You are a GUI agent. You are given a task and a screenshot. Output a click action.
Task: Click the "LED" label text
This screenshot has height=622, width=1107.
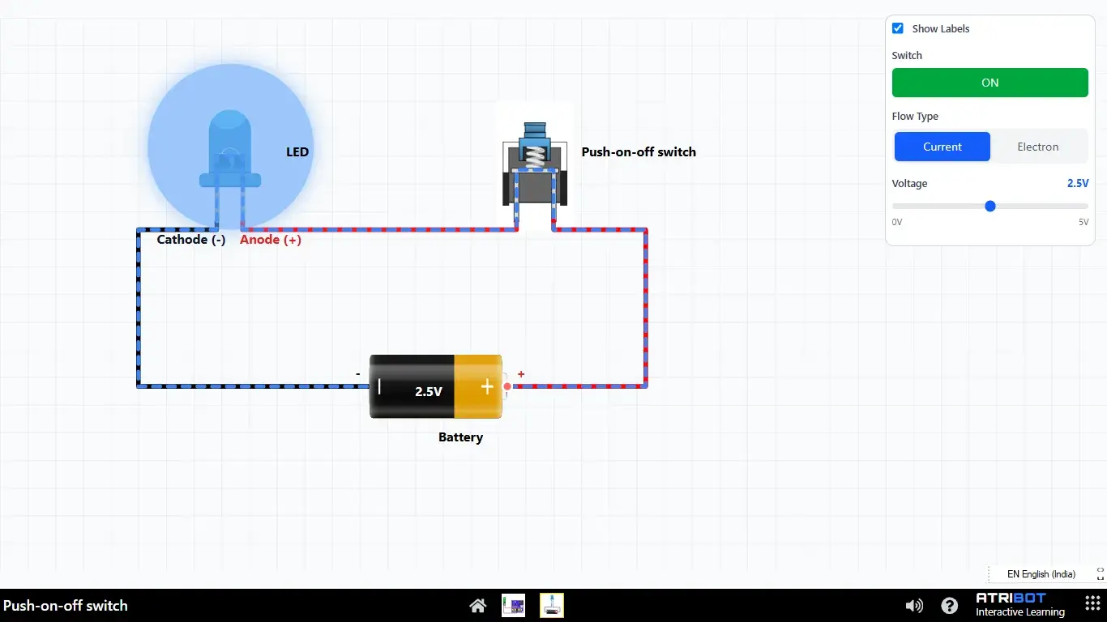tap(297, 151)
